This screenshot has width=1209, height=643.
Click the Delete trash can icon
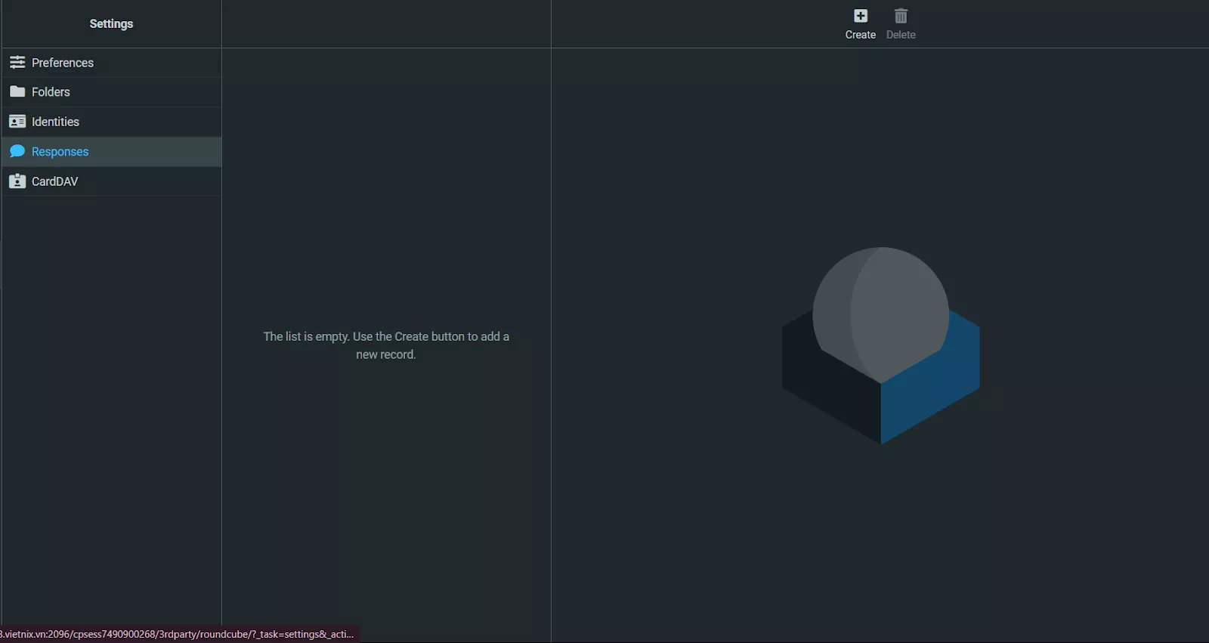(901, 16)
